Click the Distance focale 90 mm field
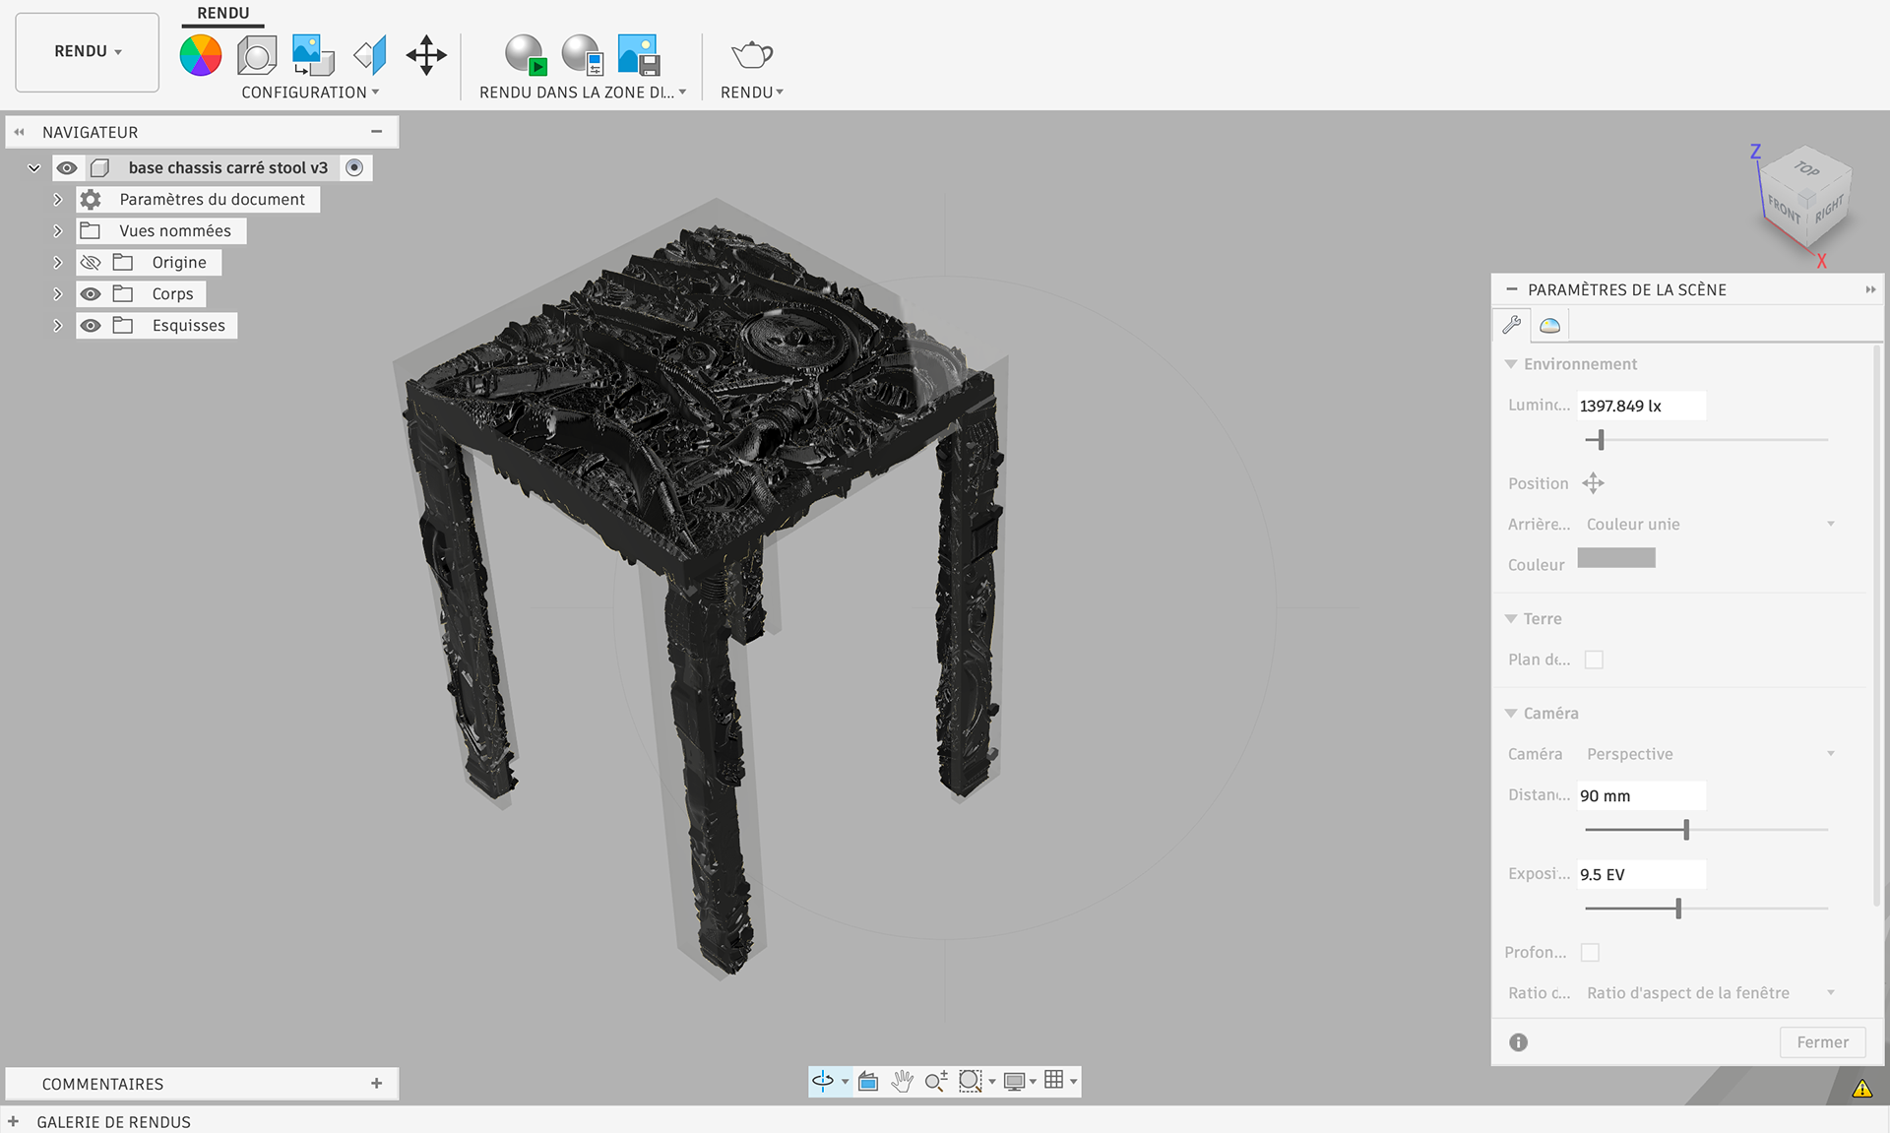This screenshot has height=1133, width=1890. [1642, 795]
